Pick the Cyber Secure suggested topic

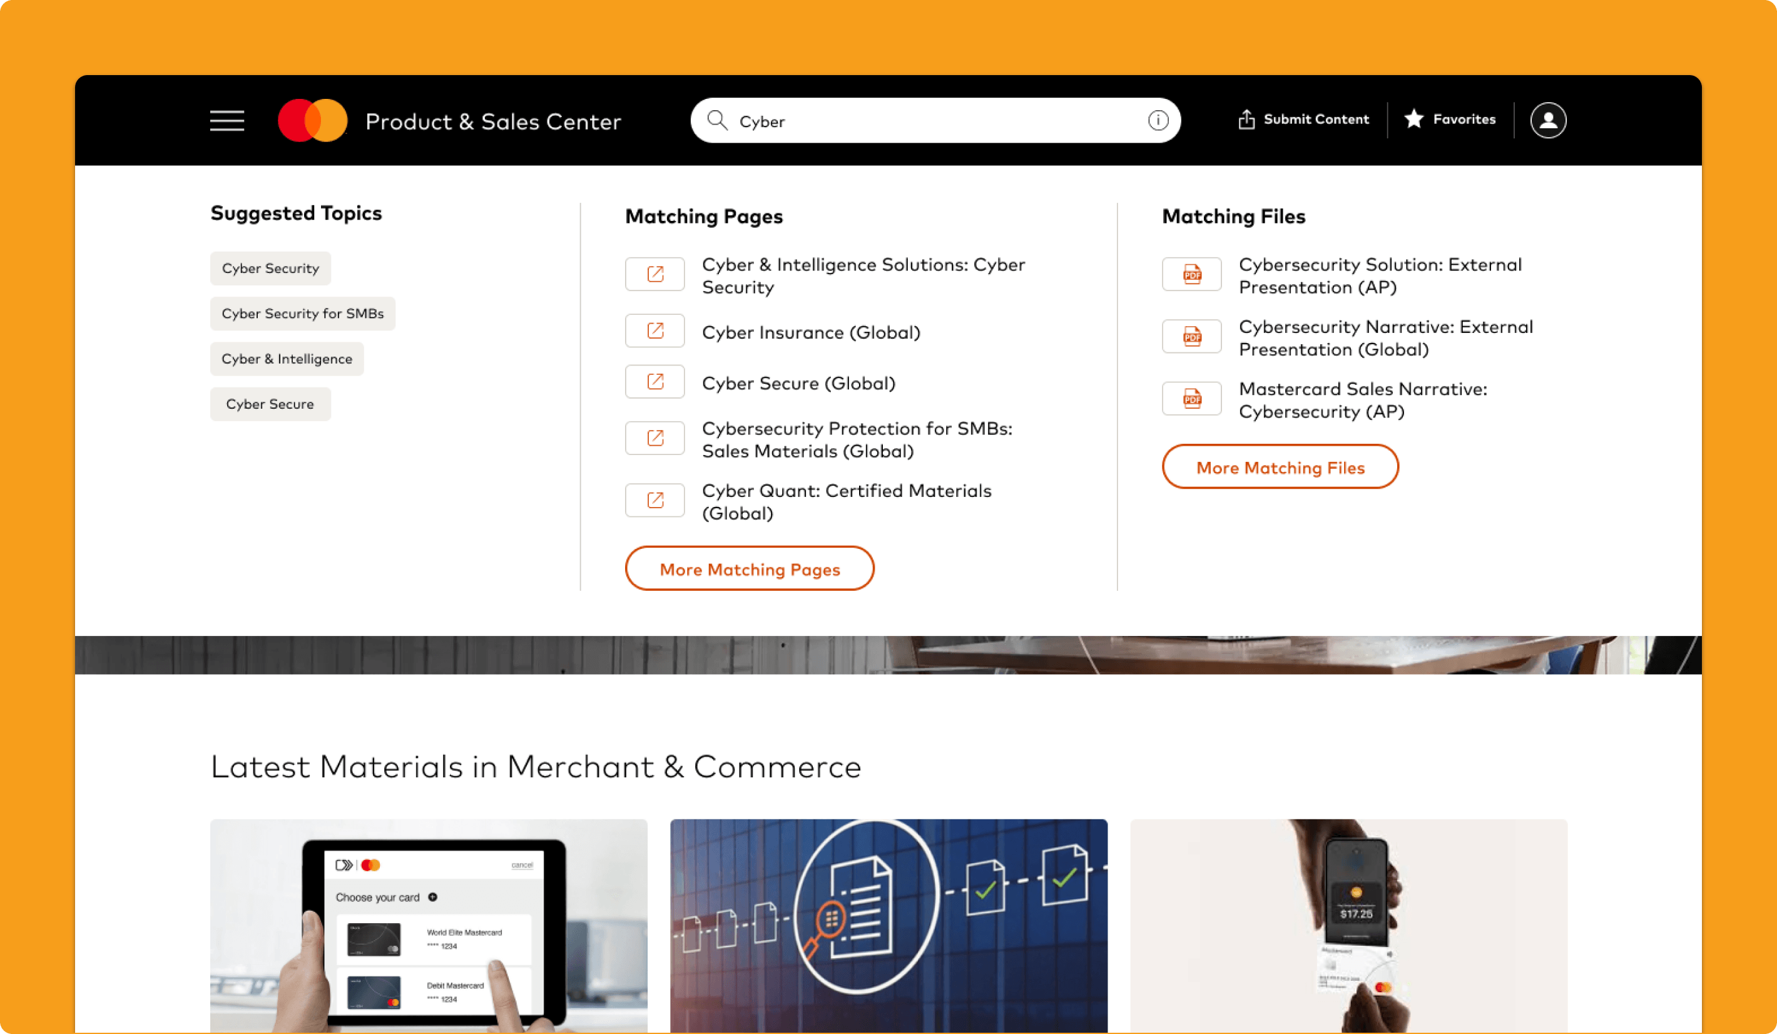[x=270, y=404]
